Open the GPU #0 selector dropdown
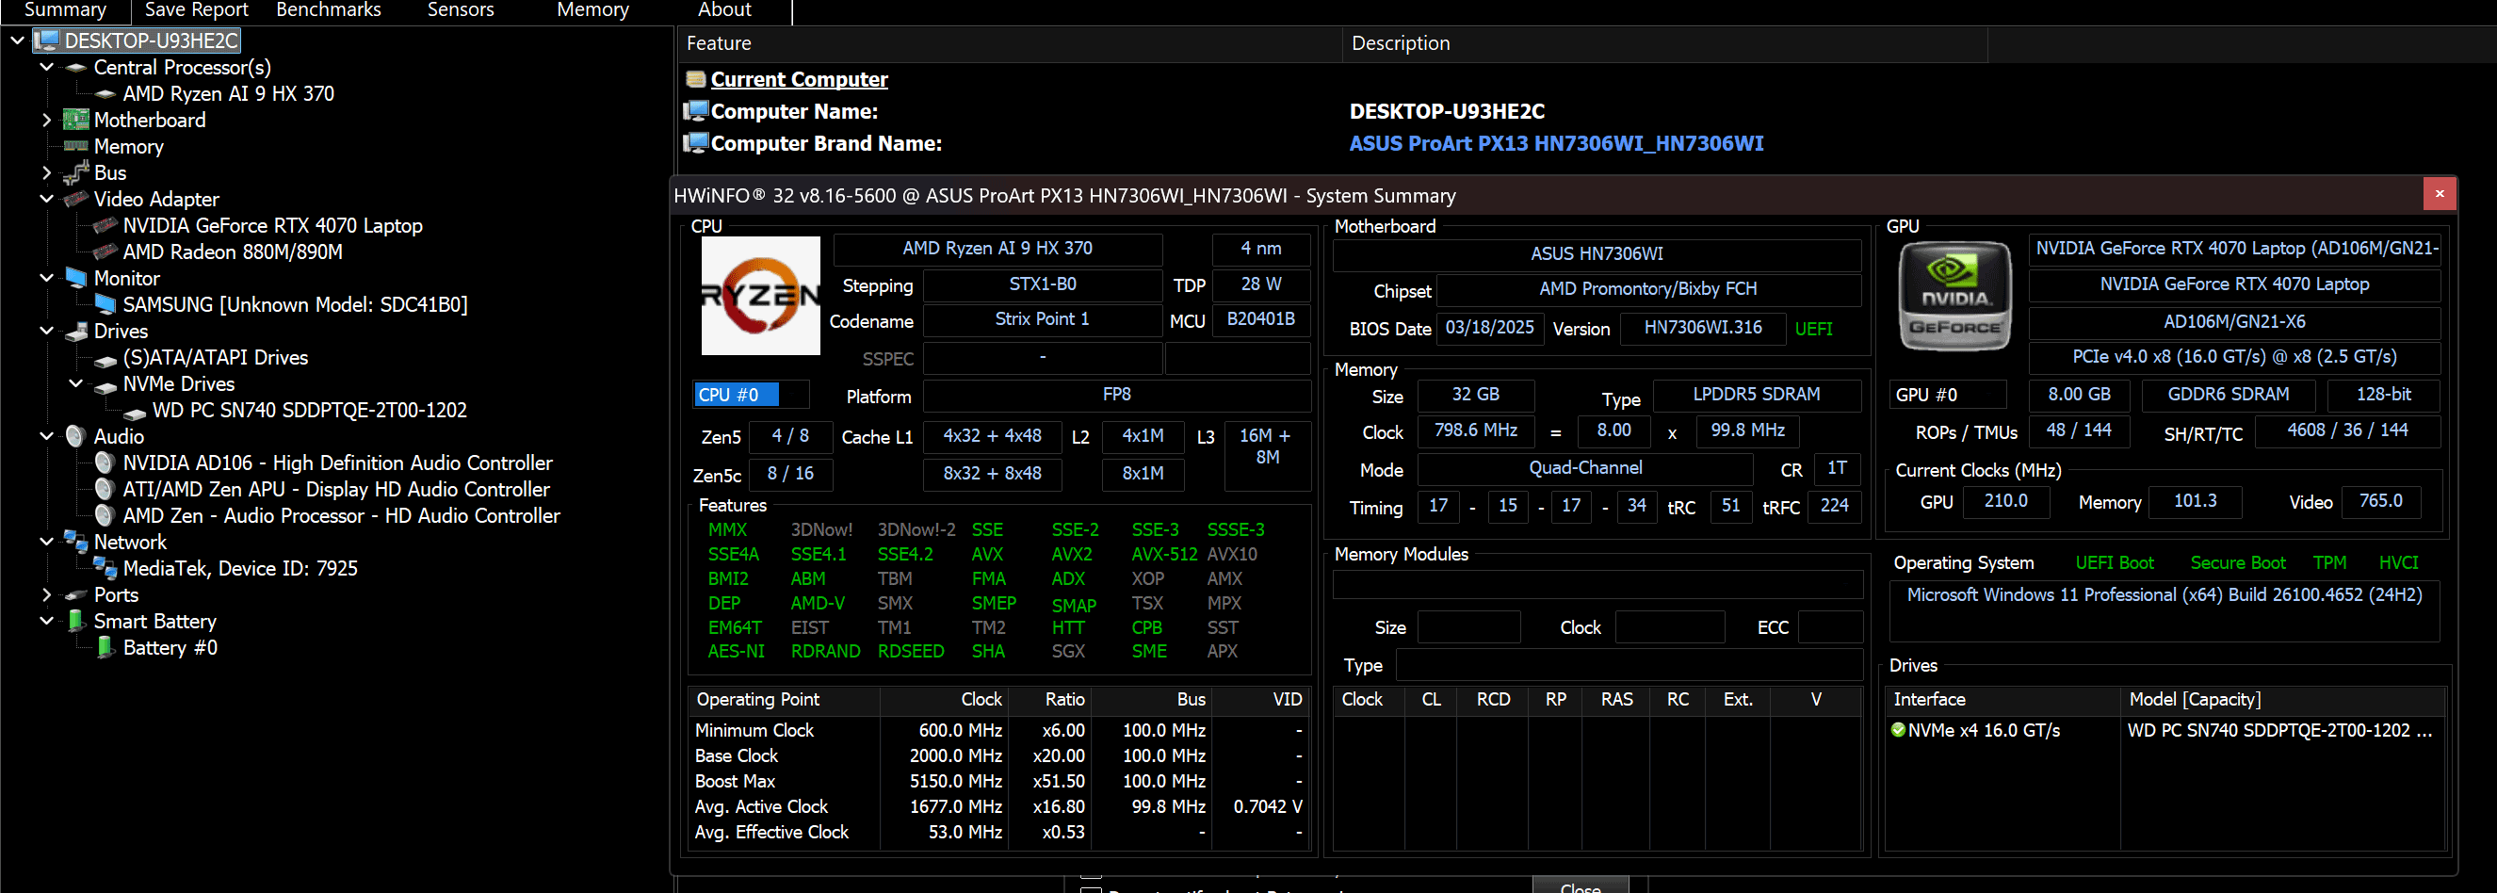This screenshot has height=893, width=2497. click(1949, 395)
